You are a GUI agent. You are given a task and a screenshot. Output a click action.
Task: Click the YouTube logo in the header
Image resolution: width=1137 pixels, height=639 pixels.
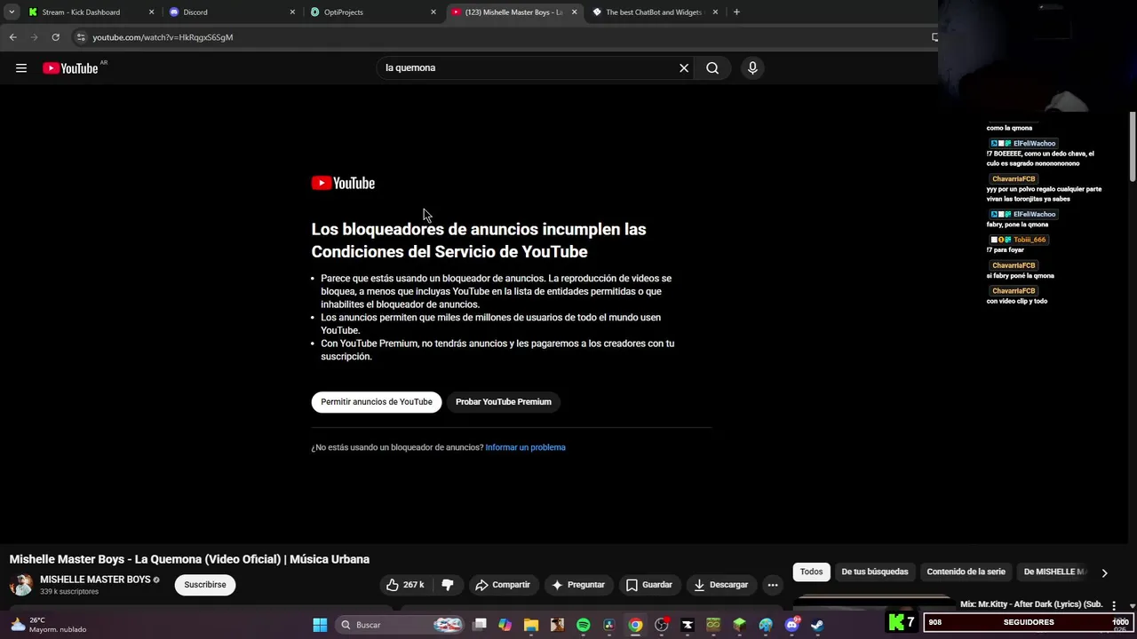coord(70,68)
